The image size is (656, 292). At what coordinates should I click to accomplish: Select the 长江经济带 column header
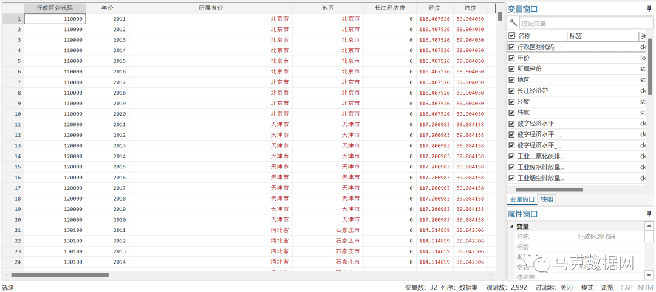click(390, 8)
